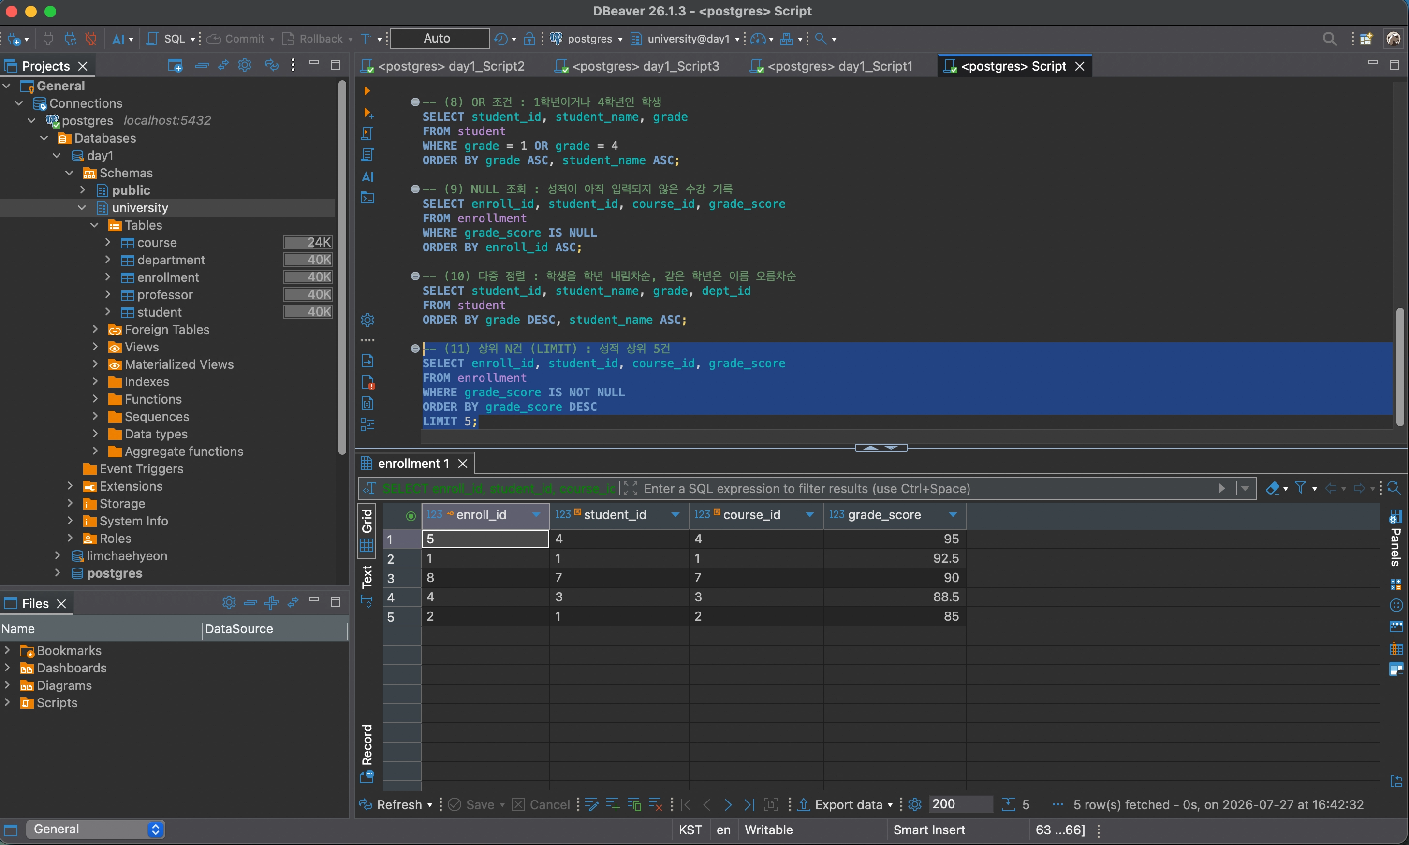
Task: Collapse all nodes in Projects panel
Action: (x=202, y=65)
